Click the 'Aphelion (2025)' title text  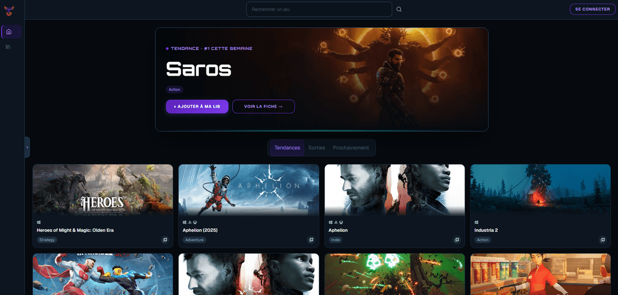pyautogui.click(x=200, y=230)
